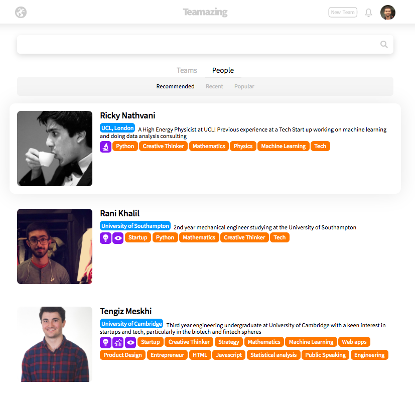Click Rani Khalil's eye badge icon
Viewport: 415px width, 400px height.
(x=118, y=238)
